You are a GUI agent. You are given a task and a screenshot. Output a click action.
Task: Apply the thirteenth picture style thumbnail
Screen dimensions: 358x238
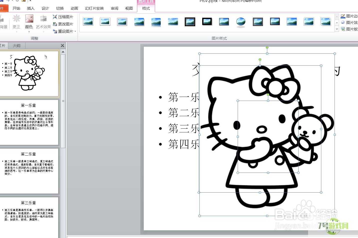click(x=292, y=22)
